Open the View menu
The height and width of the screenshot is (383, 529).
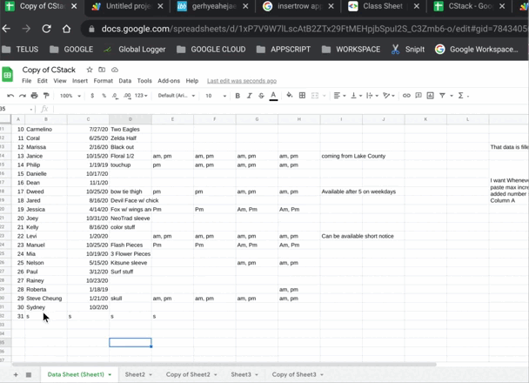[x=60, y=81]
